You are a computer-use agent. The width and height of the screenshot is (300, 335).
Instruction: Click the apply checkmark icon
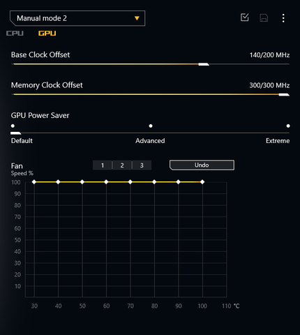click(x=245, y=17)
